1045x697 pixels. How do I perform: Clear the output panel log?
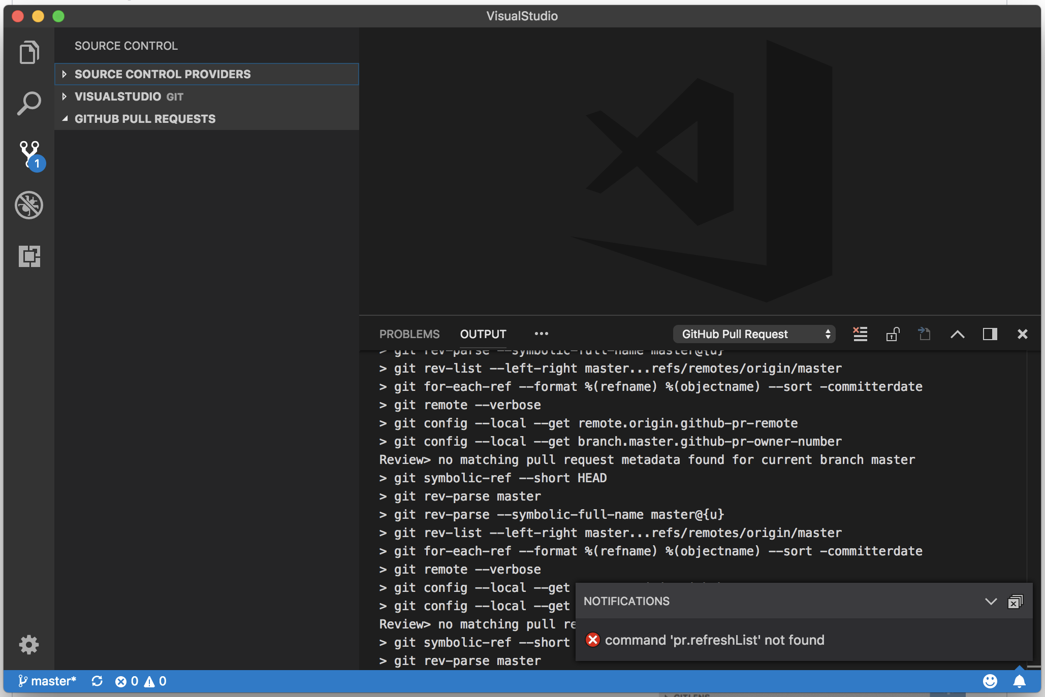(x=860, y=334)
